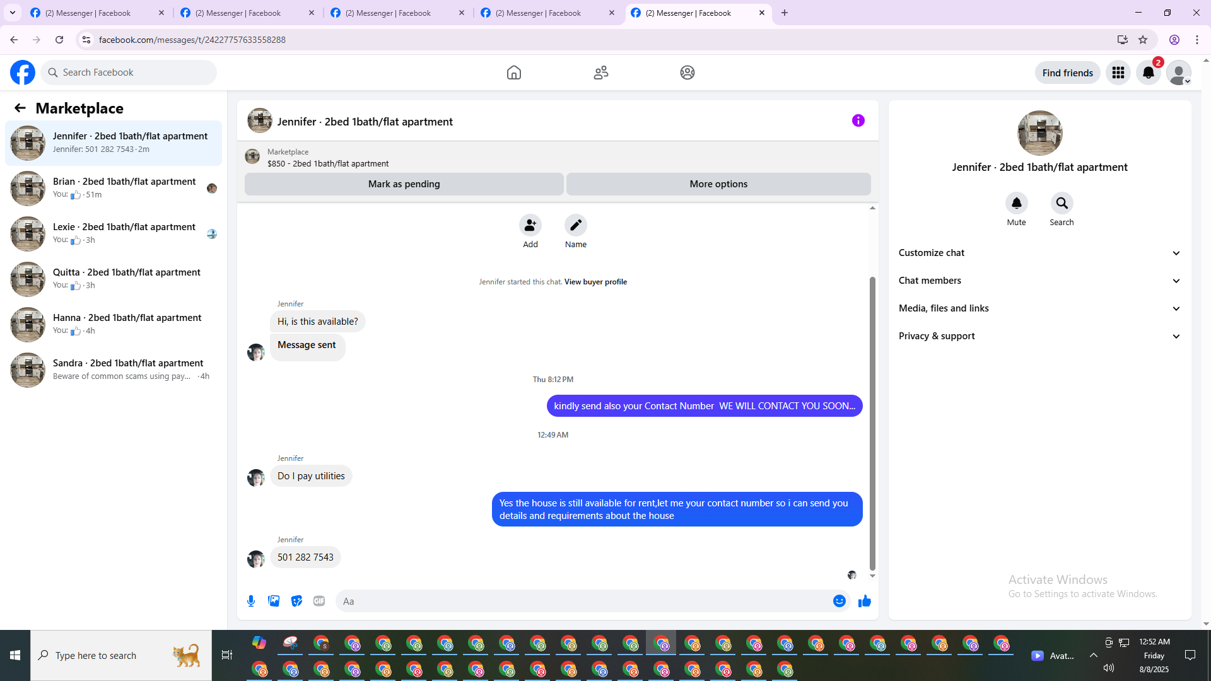Open the emoji picker in message box
This screenshot has width=1211, height=681.
[839, 601]
